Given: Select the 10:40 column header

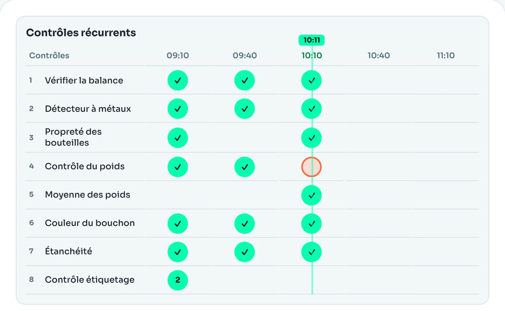Looking at the screenshot, I should pos(379,56).
